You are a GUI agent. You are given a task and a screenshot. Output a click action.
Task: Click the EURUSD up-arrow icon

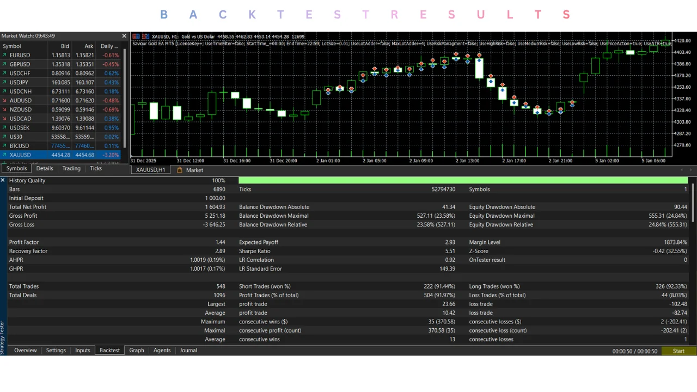(5, 55)
